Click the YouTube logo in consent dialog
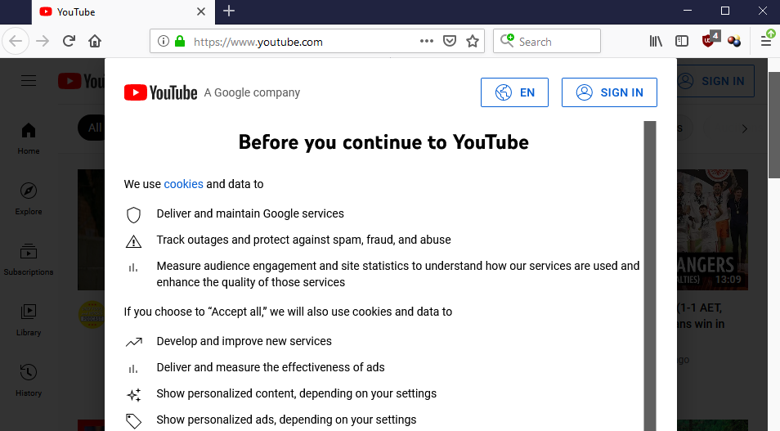The image size is (780, 431). (161, 92)
